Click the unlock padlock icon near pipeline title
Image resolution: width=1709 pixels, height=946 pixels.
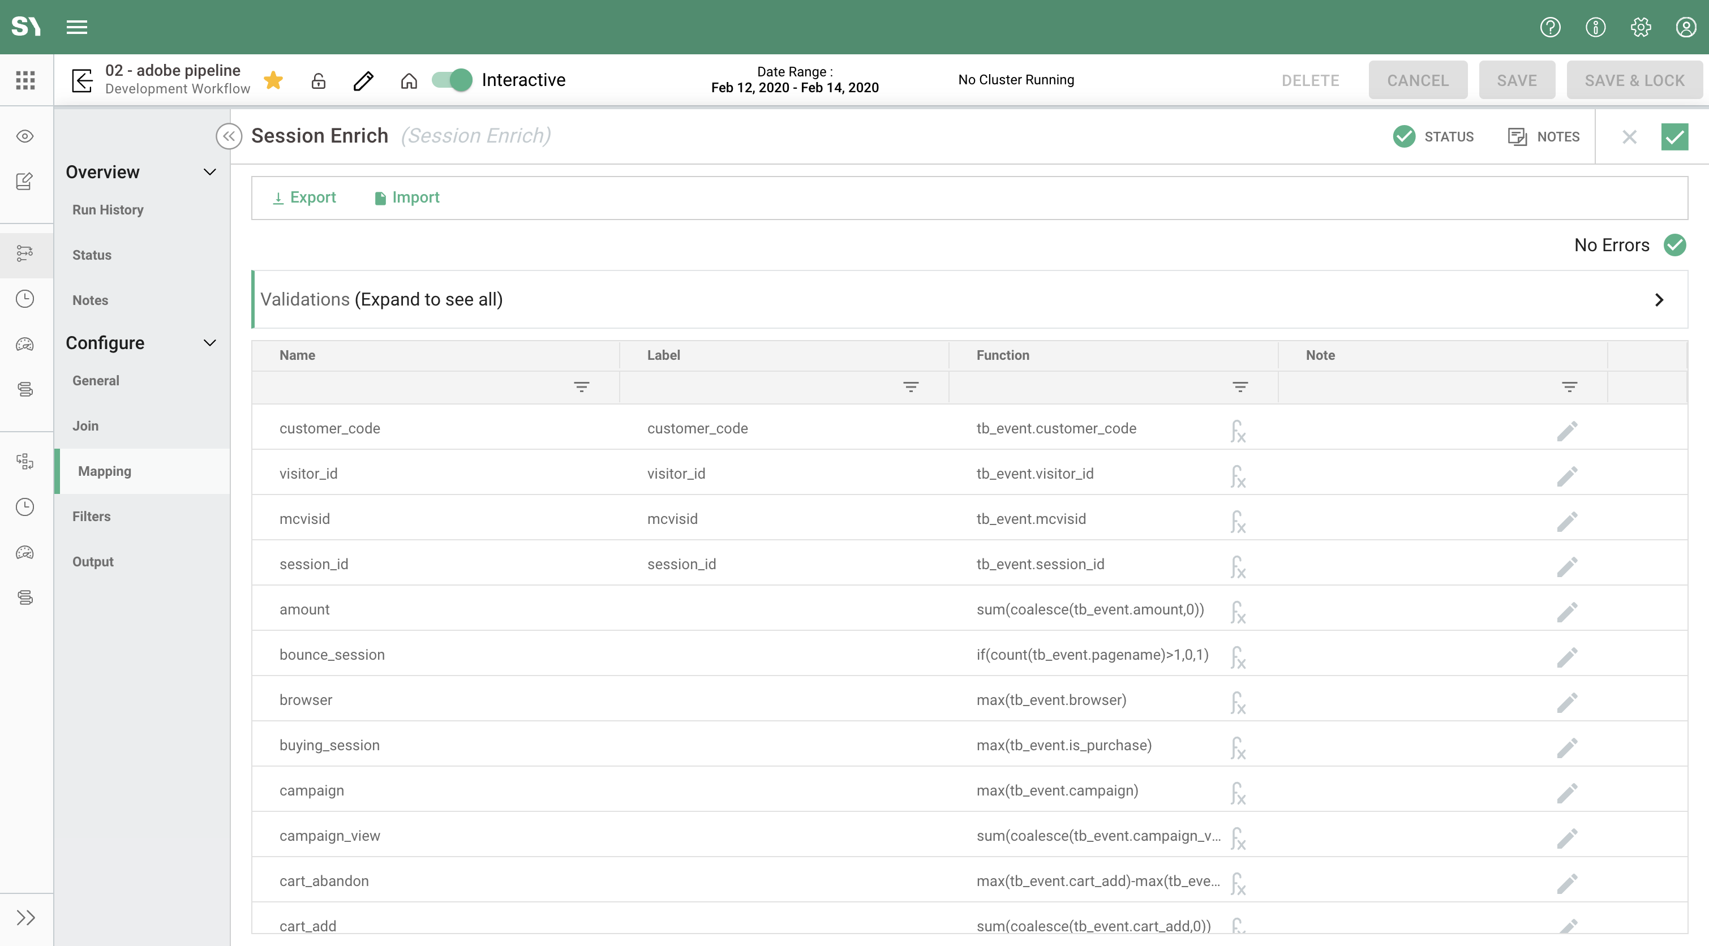(319, 80)
